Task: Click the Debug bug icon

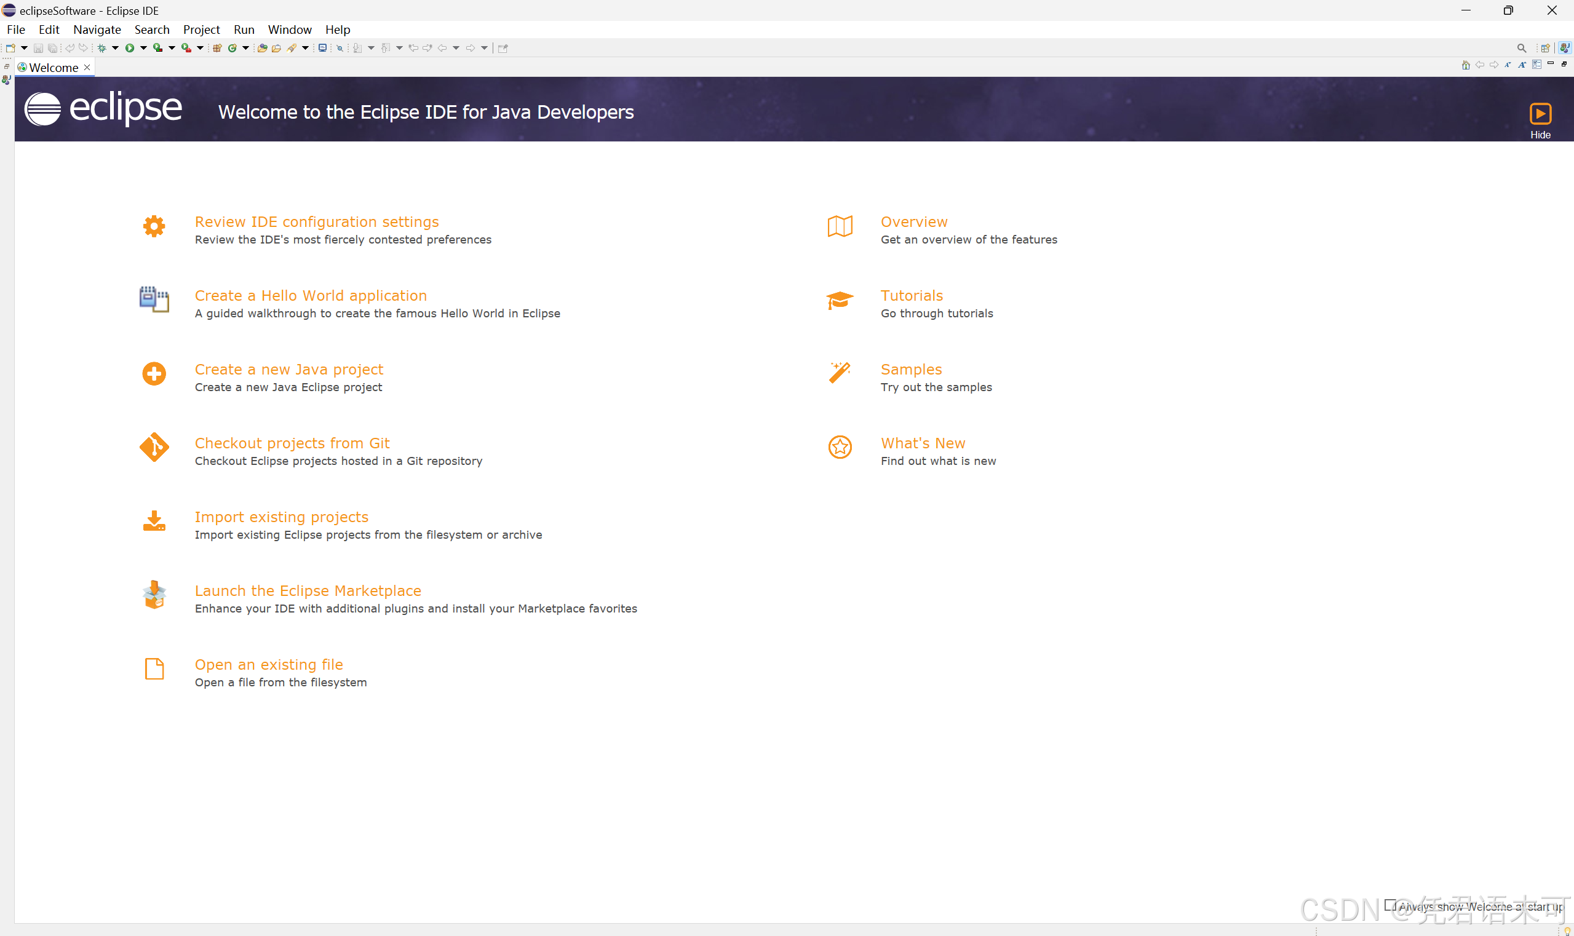Action: pyautogui.click(x=101, y=48)
